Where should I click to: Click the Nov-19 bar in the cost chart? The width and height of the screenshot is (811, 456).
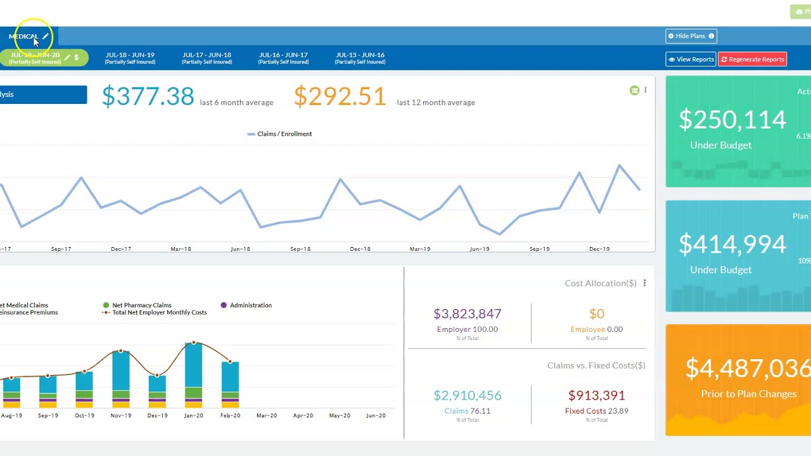click(120, 379)
